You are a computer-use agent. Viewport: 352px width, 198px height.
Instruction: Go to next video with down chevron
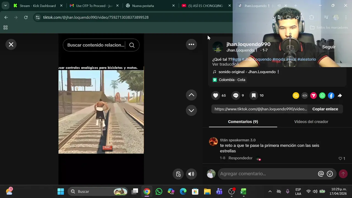pos(191,111)
